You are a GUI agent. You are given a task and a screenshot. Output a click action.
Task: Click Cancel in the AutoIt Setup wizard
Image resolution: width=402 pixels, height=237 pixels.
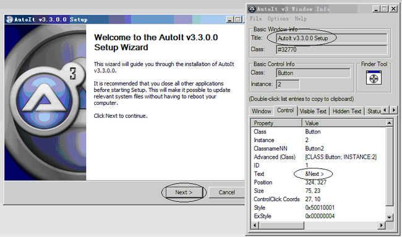point(226,193)
